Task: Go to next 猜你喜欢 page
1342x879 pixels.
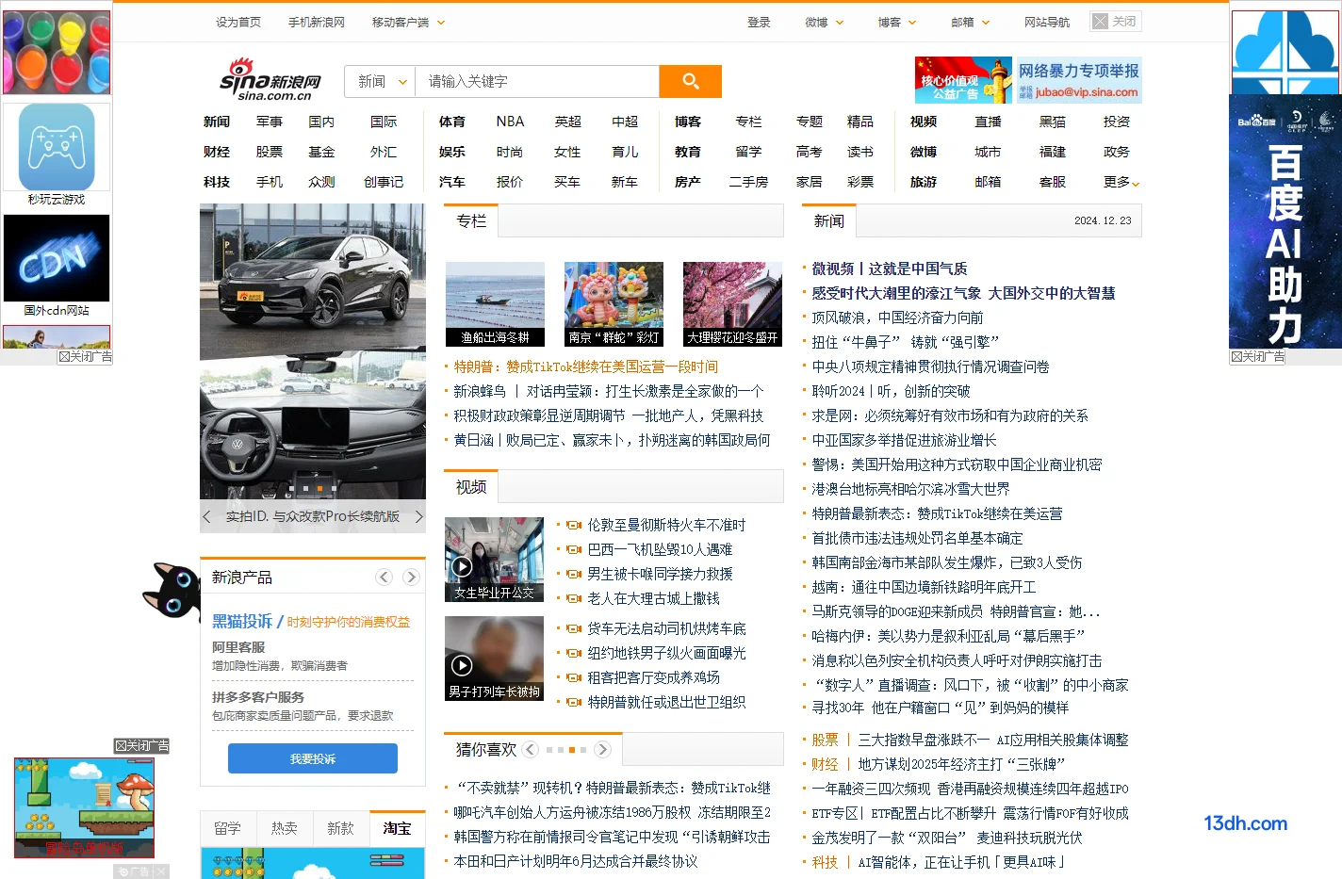Action: pos(603,749)
